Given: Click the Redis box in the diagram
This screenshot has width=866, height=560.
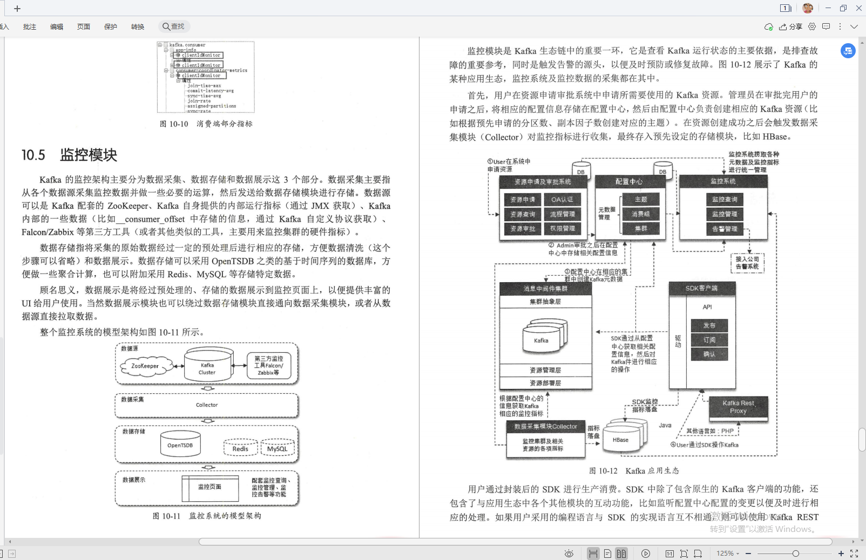Looking at the screenshot, I should click(240, 448).
